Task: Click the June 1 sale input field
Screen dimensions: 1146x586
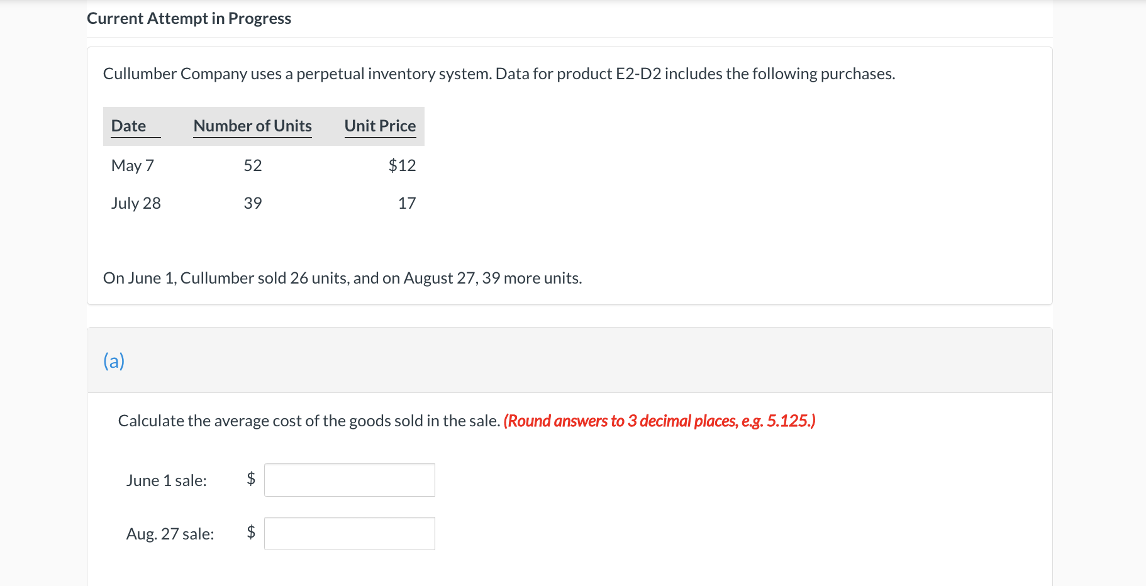Action: pyautogui.click(x=349, y=480)
